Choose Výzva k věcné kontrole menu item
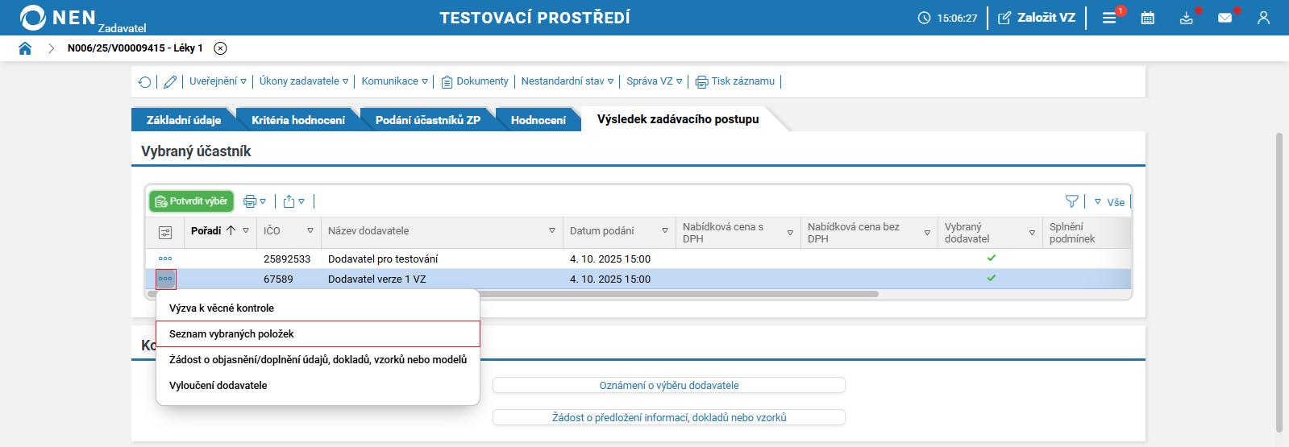The width and height of the screenshot is (1289, 447). [318, 308]
